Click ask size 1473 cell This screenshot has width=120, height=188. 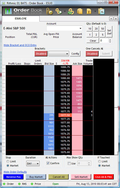tap(77, 78)
